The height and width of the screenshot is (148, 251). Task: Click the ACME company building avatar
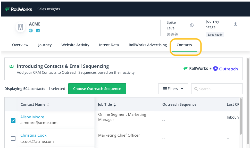21,27
